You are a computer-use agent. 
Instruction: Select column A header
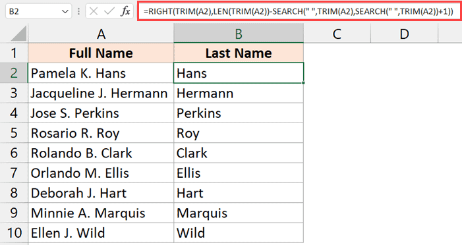click(101, 34)
